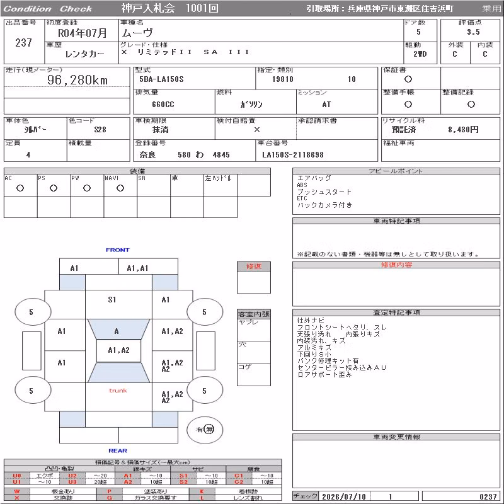This screenshot has height=504, width=504.
Task: Click the circle mark under 整備記録
Action: 471,104
